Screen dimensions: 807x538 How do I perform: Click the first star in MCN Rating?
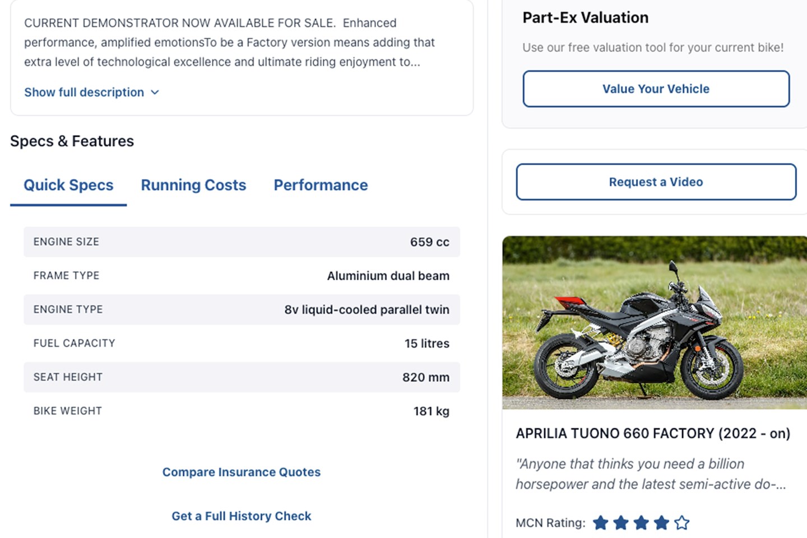600,523
